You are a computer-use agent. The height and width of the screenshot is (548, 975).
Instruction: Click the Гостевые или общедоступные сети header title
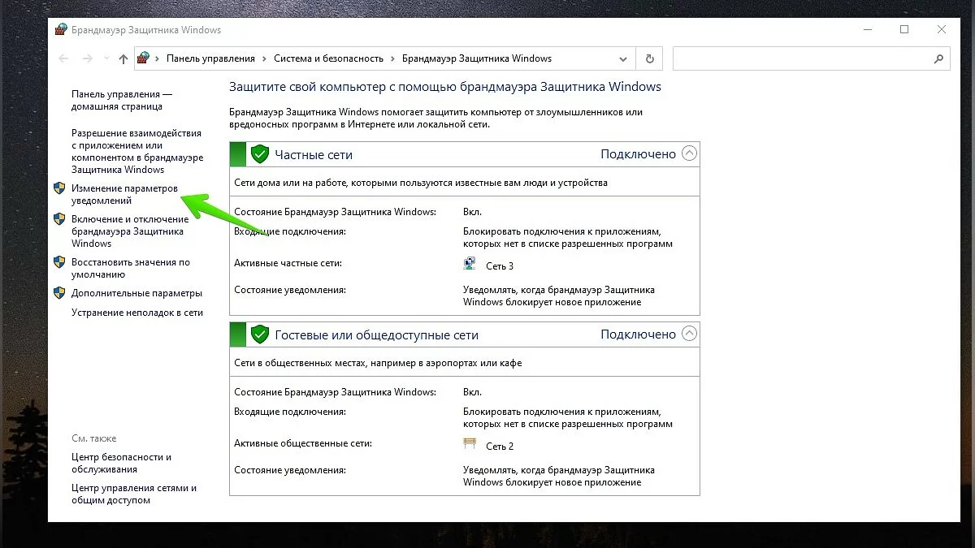click(376, 334)
